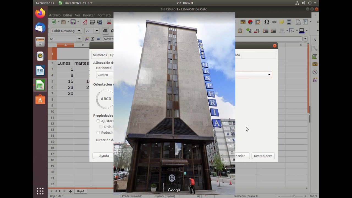This screenshot has width=352, height=198.
Task: Toggle Print Preview icon
Action: tap(100, 22)
